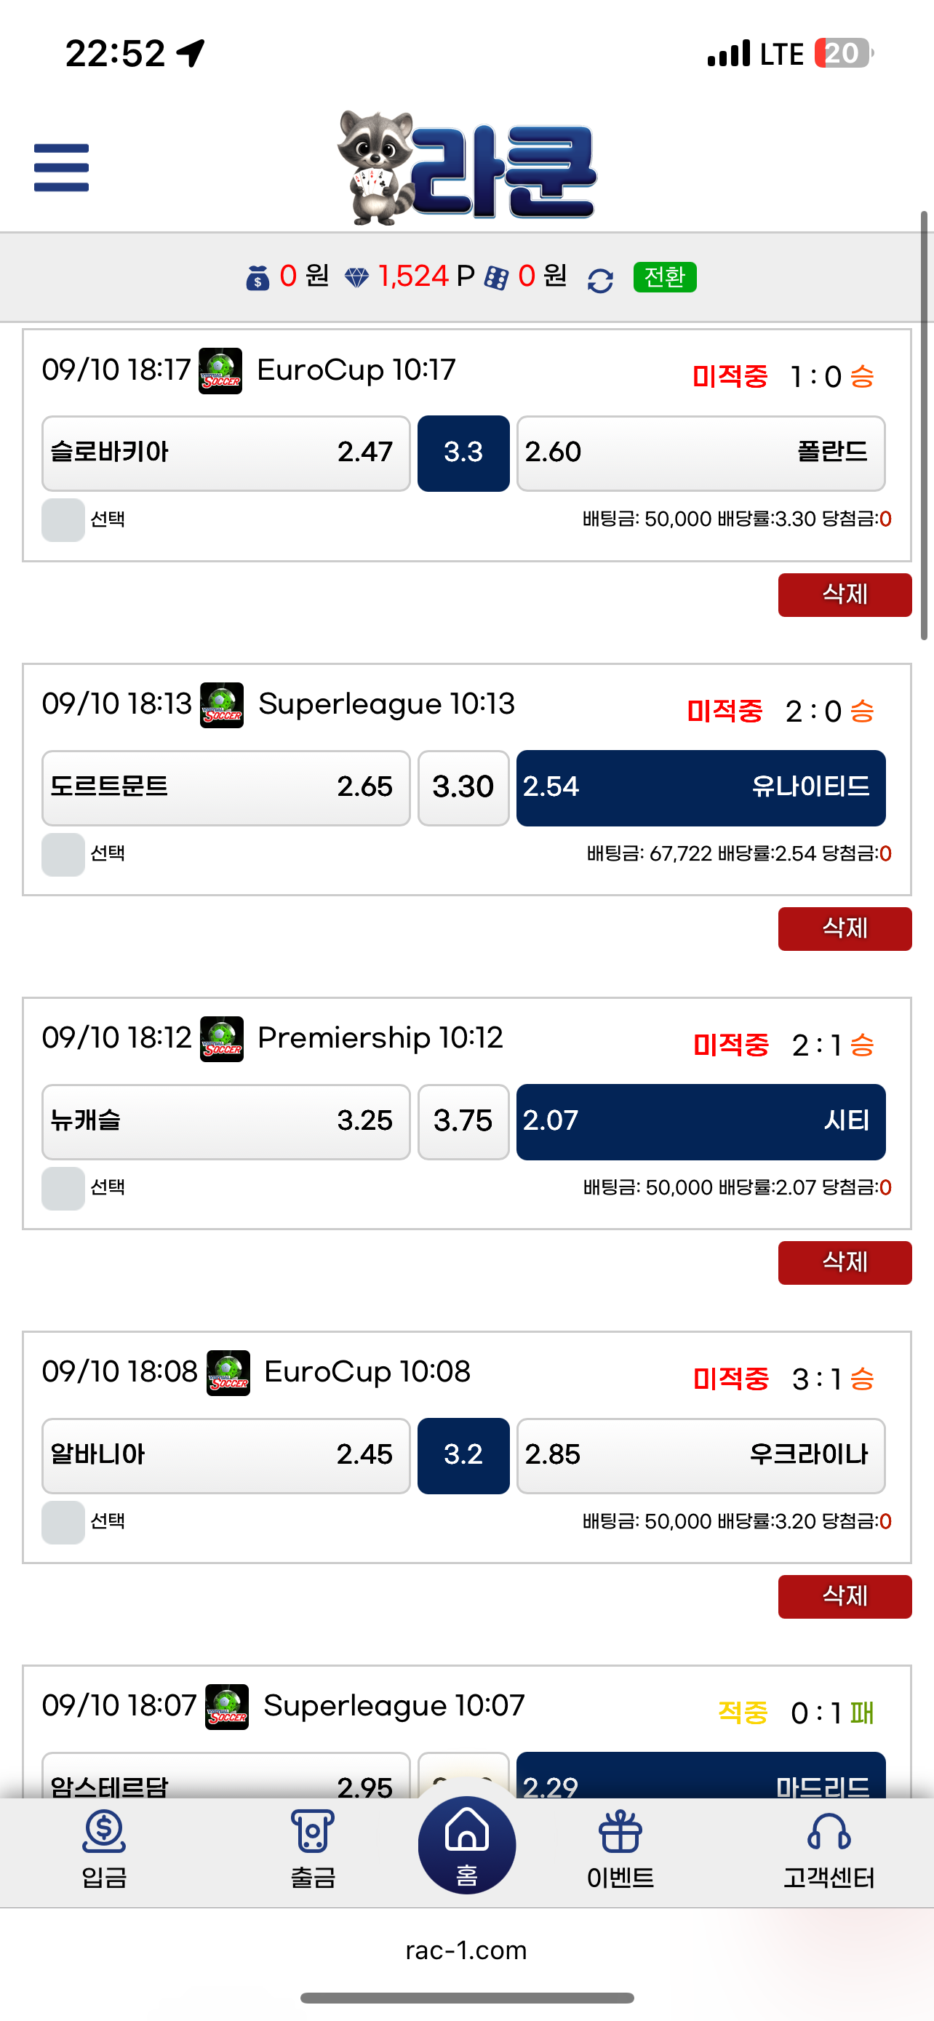Check 선택 box for Slovakia-Poland bet

pyautogui.click(x=63, y=519)
